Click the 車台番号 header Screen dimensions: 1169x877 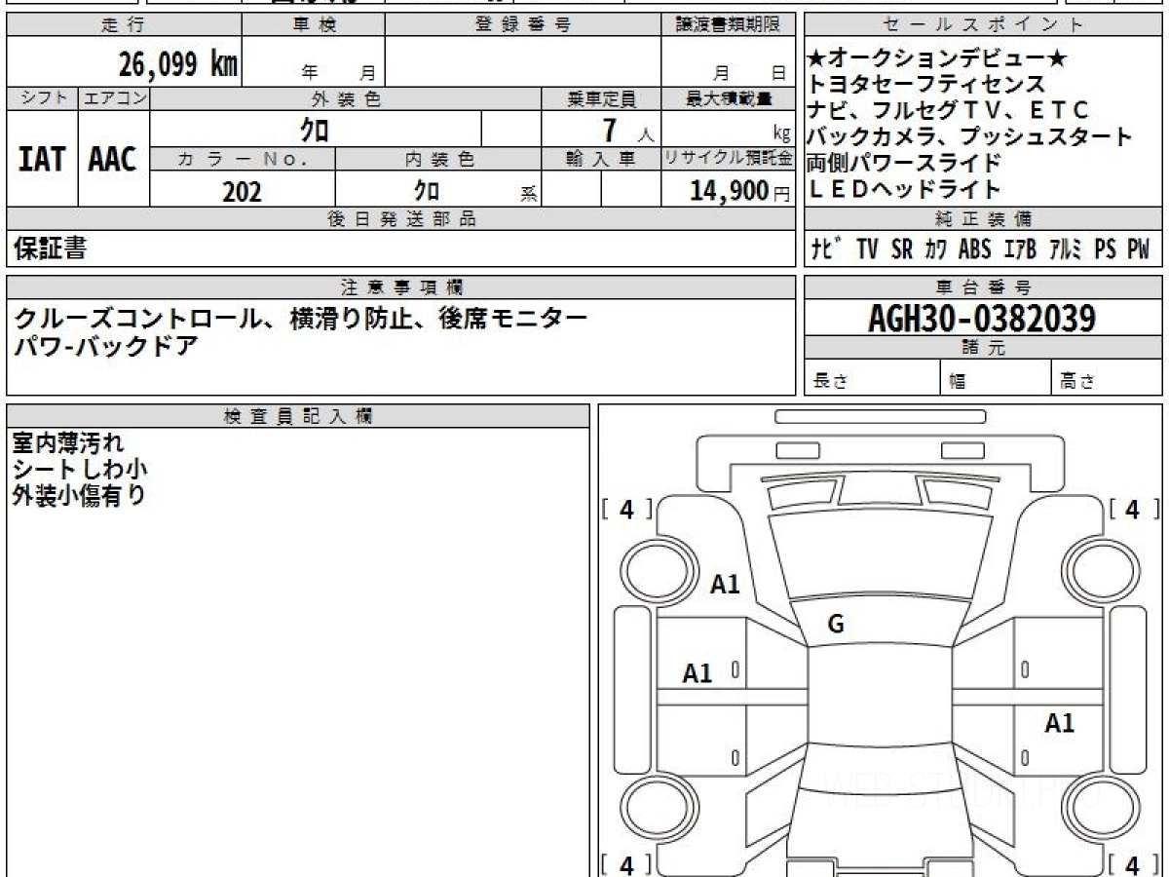pos(984,287)
